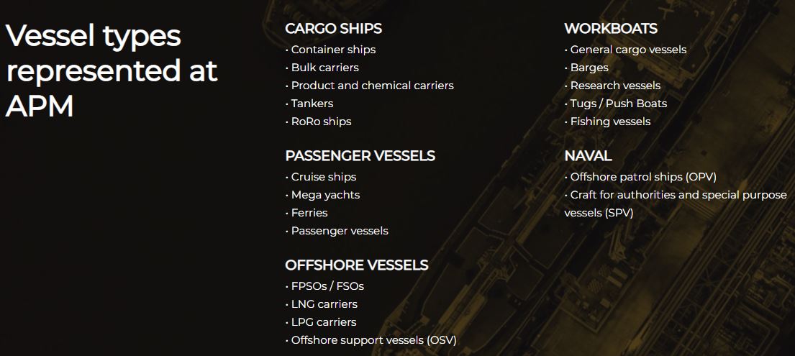Click the Tugs / Push Boats item
The height and width of the screenshot is (356, 795).
616,104
